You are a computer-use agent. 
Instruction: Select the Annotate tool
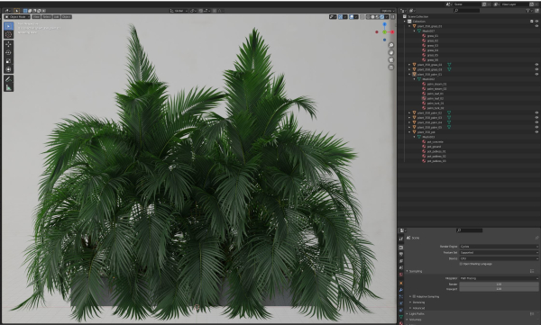click(9, 79)
